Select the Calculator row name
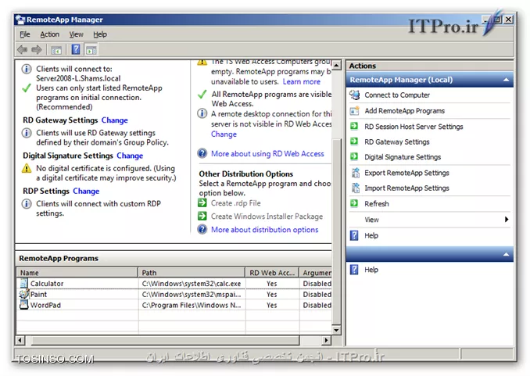This screenshot has width=530, height=376. [47, 284]
